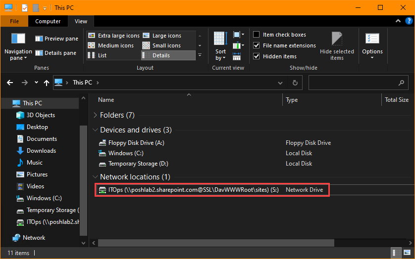The width and height of the screenshot is (415, 259).
Task: Select Extra large icons layout
Action: pos(113,36)
